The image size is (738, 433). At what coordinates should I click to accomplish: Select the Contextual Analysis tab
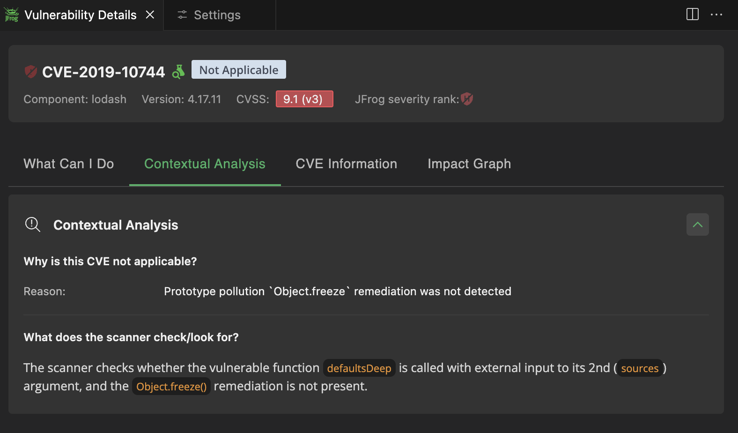pyautogui.click(x=205, y=164)
